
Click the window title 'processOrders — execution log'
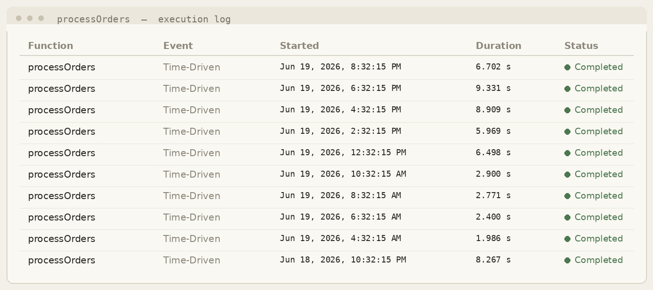pyautogui.click(x=144, y=19)
